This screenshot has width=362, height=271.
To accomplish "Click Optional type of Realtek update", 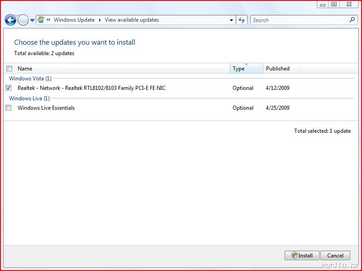I will pos(243,88).
